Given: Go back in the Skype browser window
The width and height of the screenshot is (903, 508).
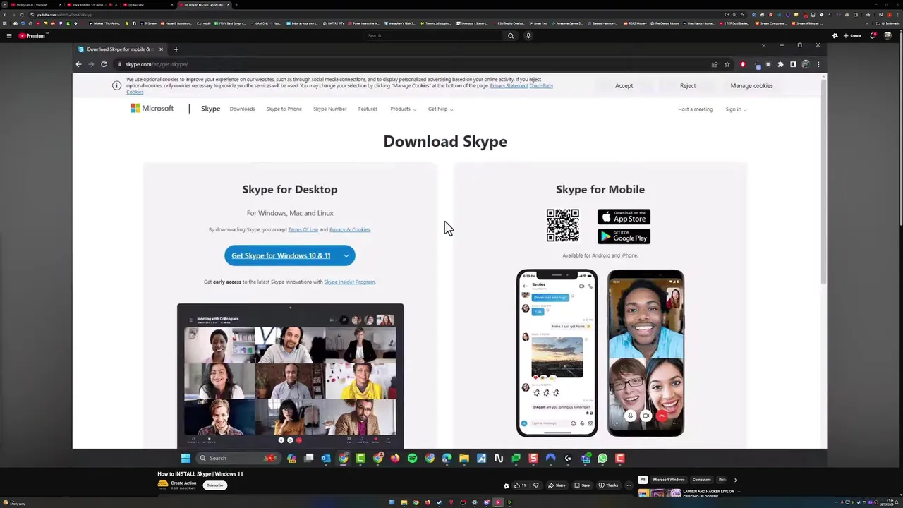Looking at the screenshot, I should click(78, 64).
